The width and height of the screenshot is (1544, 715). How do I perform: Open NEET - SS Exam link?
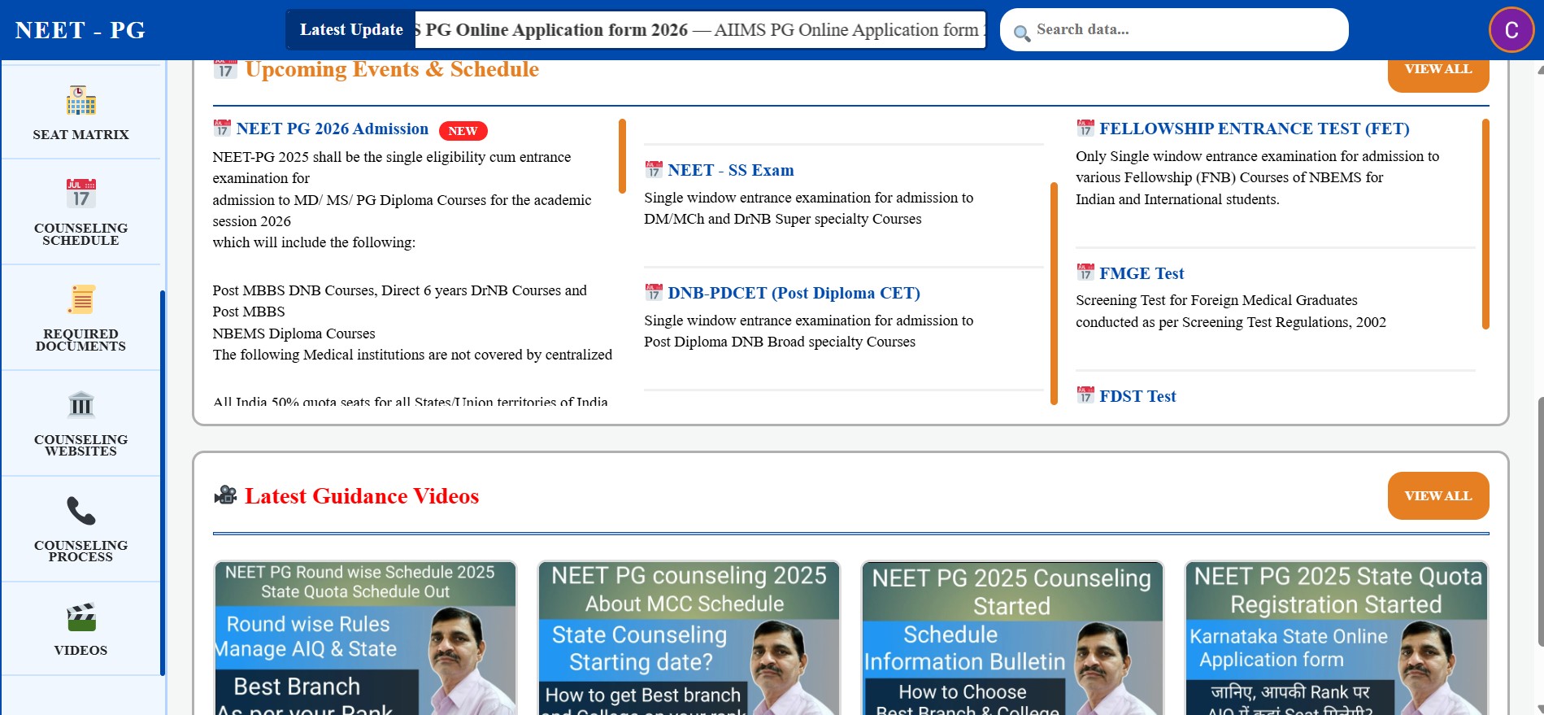pos(731,170)
